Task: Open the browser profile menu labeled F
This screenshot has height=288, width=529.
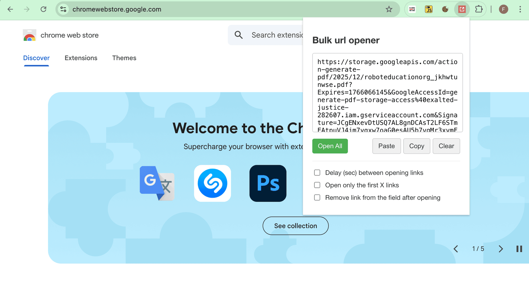Action: [503, 9]
